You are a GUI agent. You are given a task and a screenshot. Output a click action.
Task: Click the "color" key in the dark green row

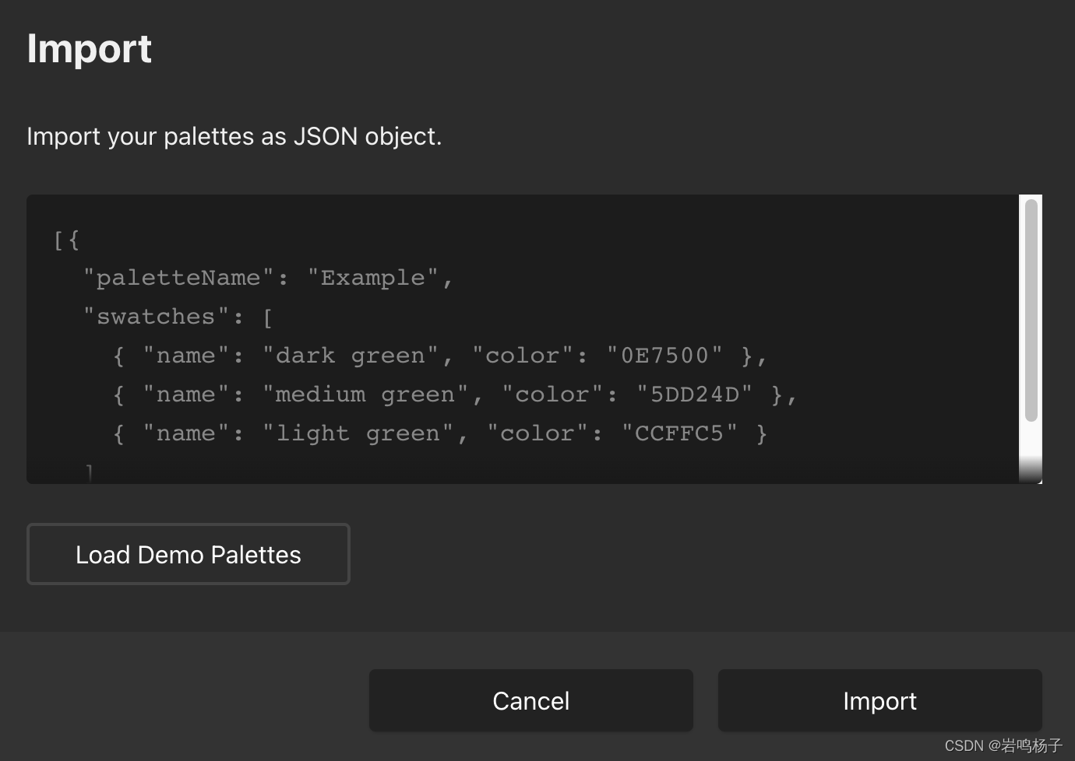click(522, 356)
